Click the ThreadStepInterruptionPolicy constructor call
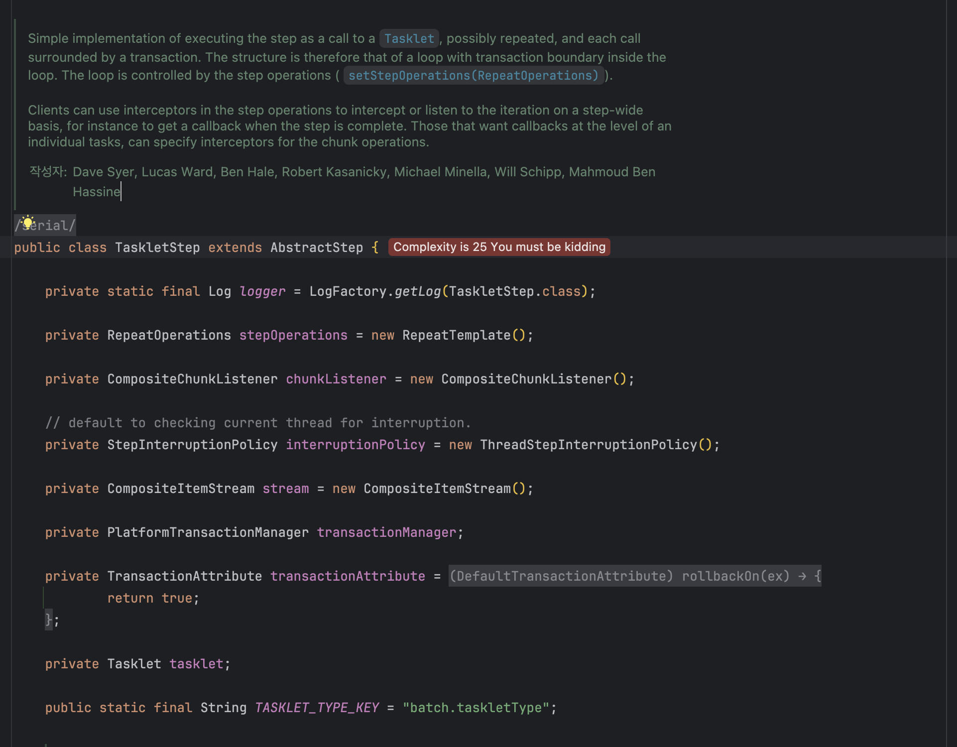Screen dimensions: 957x747 tap(589, 445)
